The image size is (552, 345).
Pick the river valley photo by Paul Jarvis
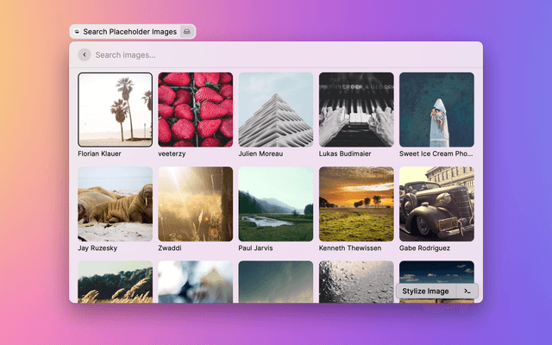tap(276, 204)
